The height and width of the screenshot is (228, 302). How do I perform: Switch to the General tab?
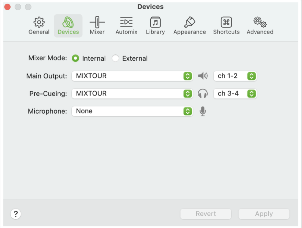(x=39, y=25)
